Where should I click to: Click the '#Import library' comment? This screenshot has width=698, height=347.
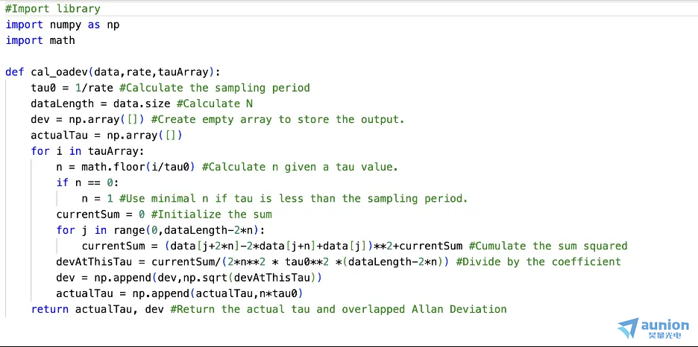coord(53,9)
